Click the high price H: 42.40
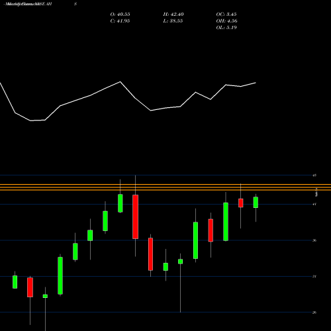The image size is (331, 331). 173,15
